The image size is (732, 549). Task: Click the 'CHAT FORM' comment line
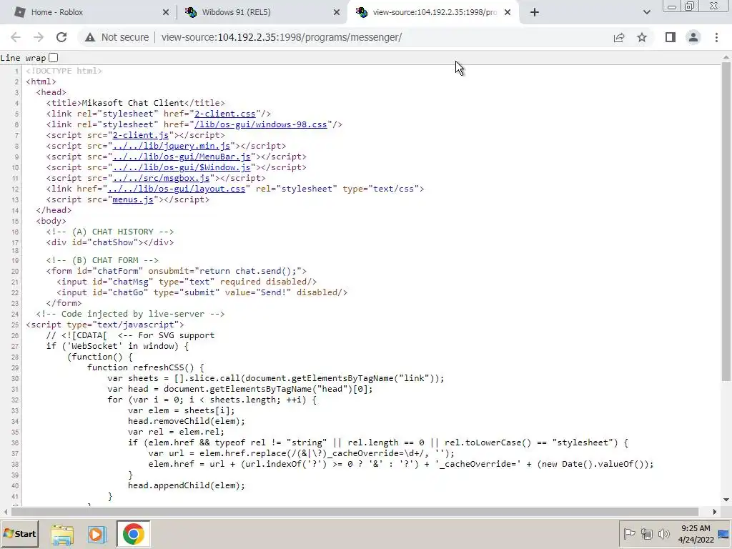102,260
